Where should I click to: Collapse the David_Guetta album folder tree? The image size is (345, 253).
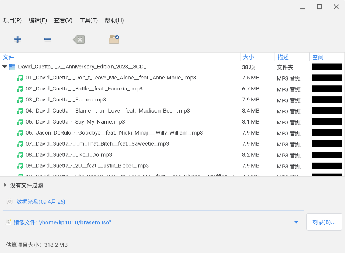(x=4, y=67)
